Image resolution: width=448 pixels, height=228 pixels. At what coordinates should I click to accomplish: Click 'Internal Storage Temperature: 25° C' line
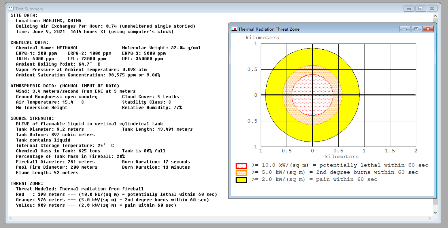click(x=65, y=146)
